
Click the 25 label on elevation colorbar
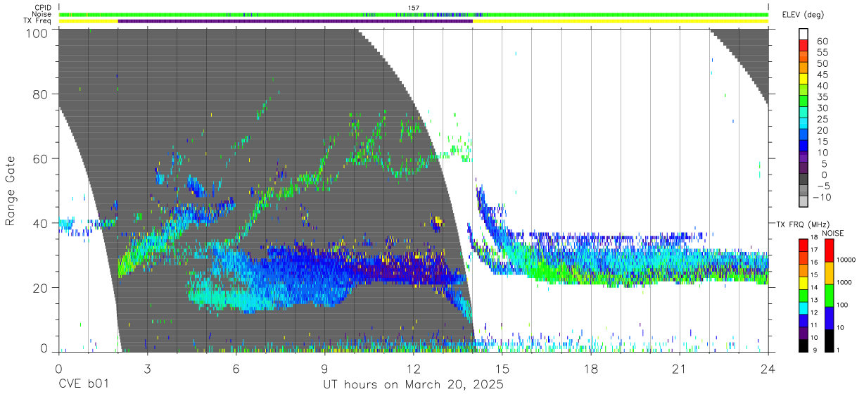[822, 120]
